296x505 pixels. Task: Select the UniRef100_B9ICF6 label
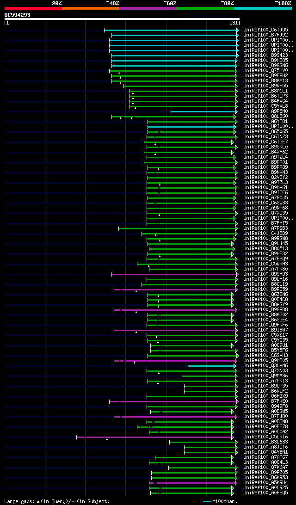click(x=266, y=192)
